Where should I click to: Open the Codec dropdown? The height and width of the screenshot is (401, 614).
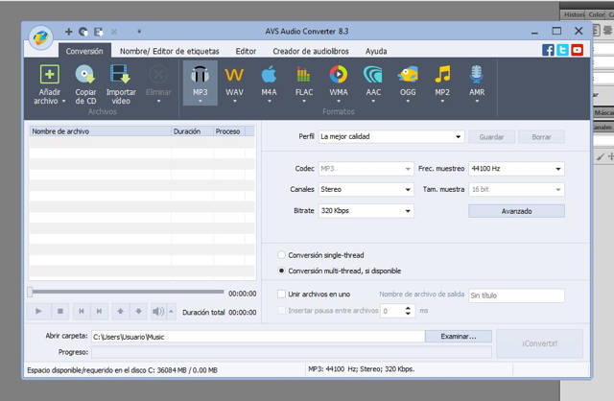(366, 169)
